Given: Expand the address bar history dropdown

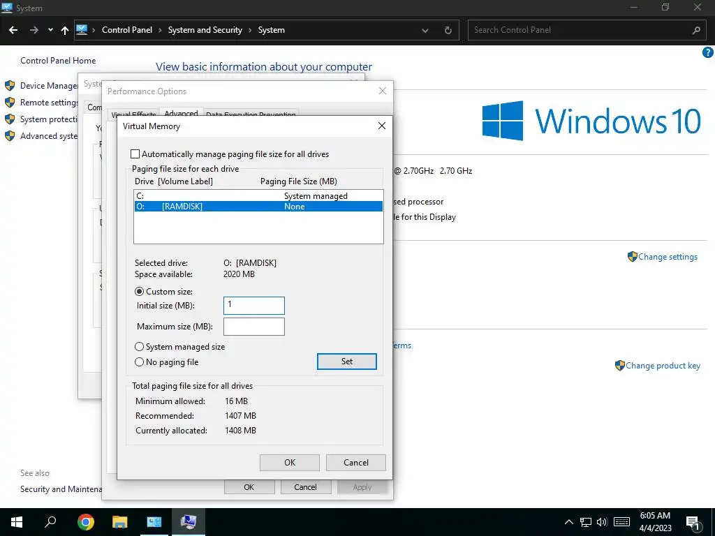Looking at the screenshot, I should [425, 31].
